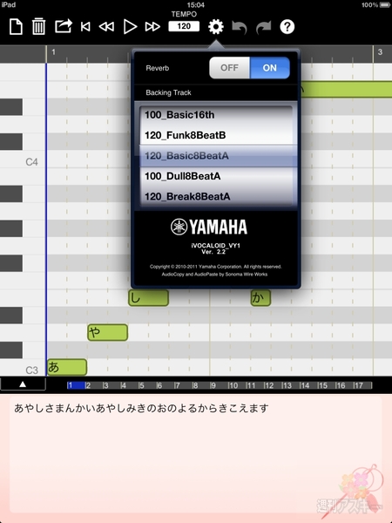Redo the last undone edit
Viewport: 392px width, 523px height.
[x=263, y=27]
